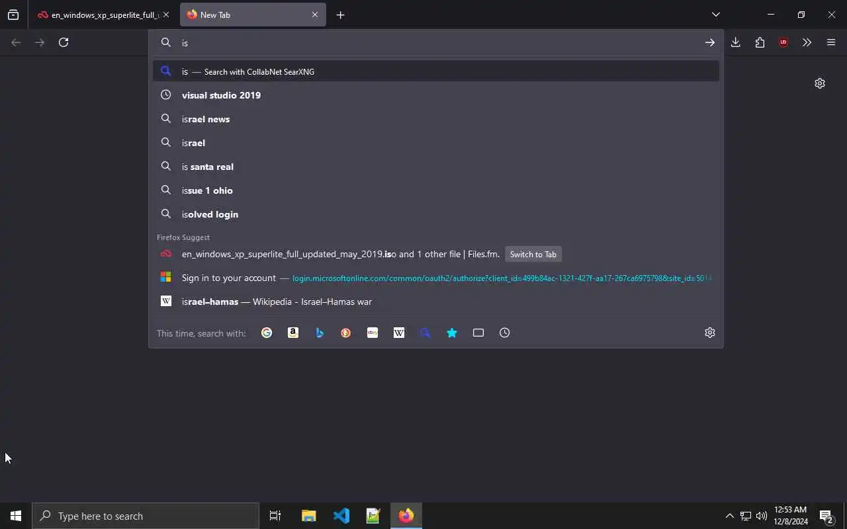Open the List all tabs dropdown arrow
The height and width of the screenshot is (529, 847).
[716, 15]
